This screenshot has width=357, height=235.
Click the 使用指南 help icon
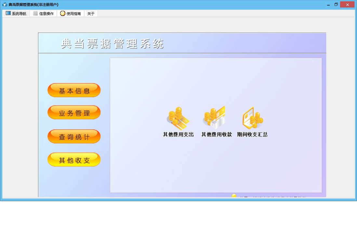(63, 13)
